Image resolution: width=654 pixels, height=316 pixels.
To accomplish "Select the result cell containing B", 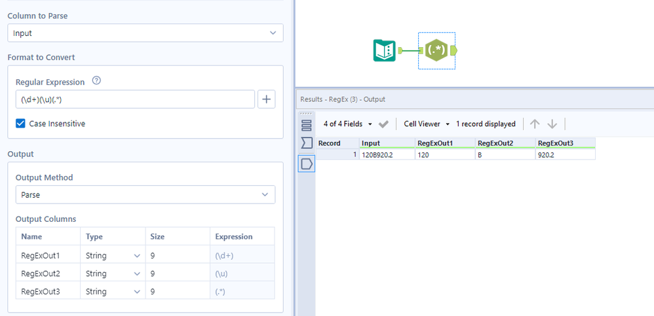I will 505,154.
